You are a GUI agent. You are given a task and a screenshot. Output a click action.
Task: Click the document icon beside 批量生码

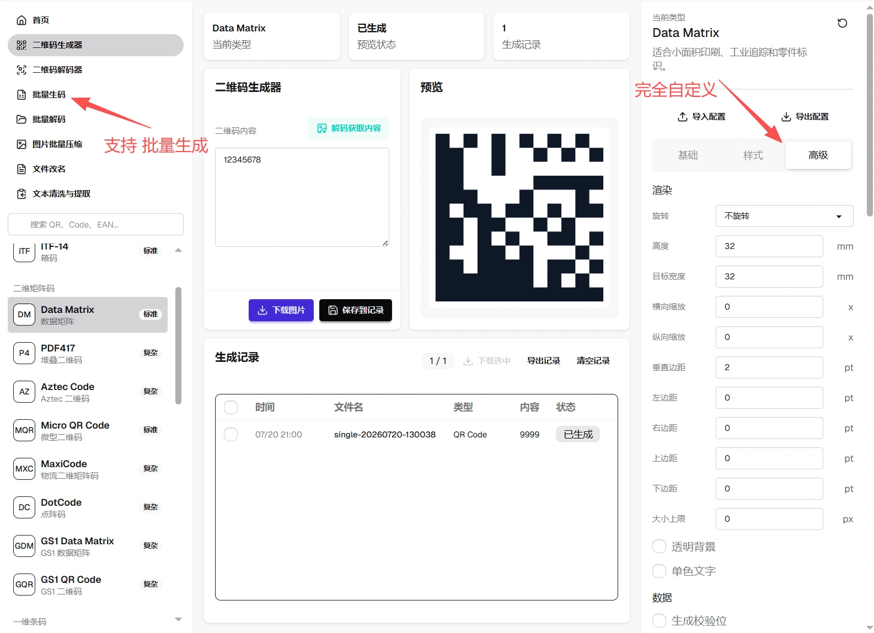(x=22, y=95)
